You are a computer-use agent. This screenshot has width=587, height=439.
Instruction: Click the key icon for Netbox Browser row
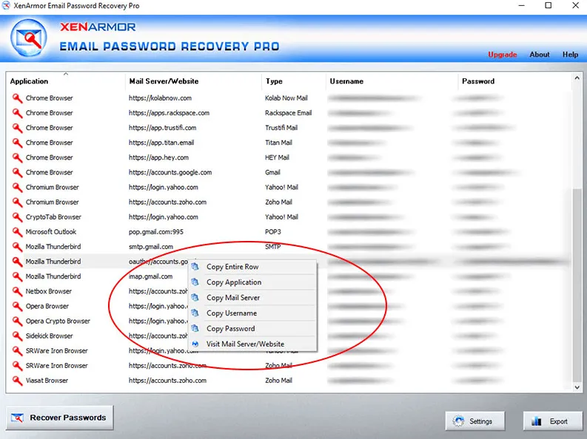click(x=17, y=291)
